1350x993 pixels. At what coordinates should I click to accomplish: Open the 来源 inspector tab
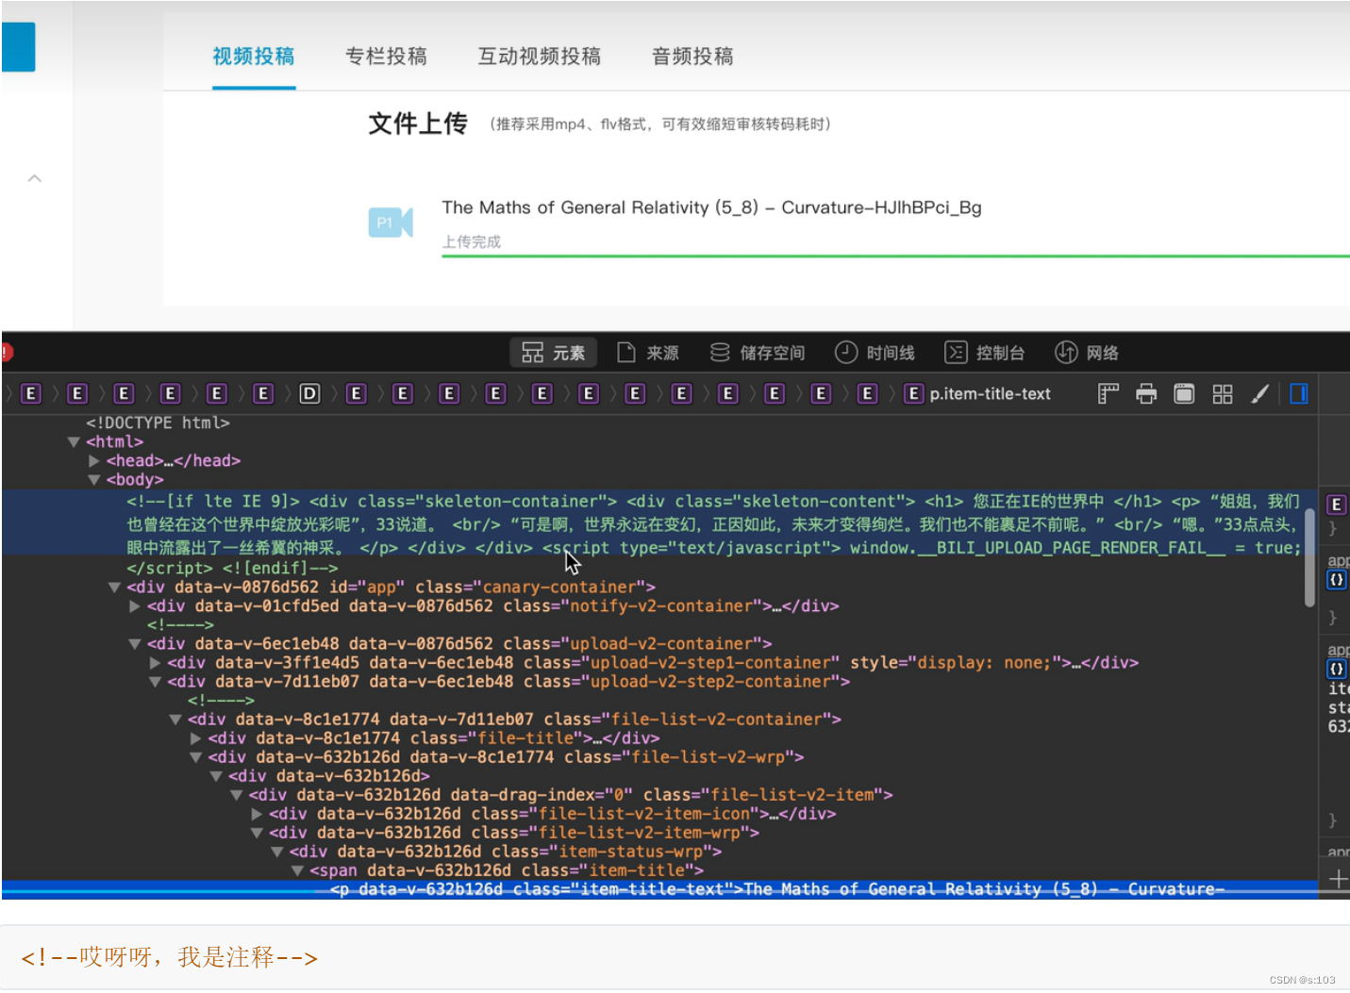648,353
